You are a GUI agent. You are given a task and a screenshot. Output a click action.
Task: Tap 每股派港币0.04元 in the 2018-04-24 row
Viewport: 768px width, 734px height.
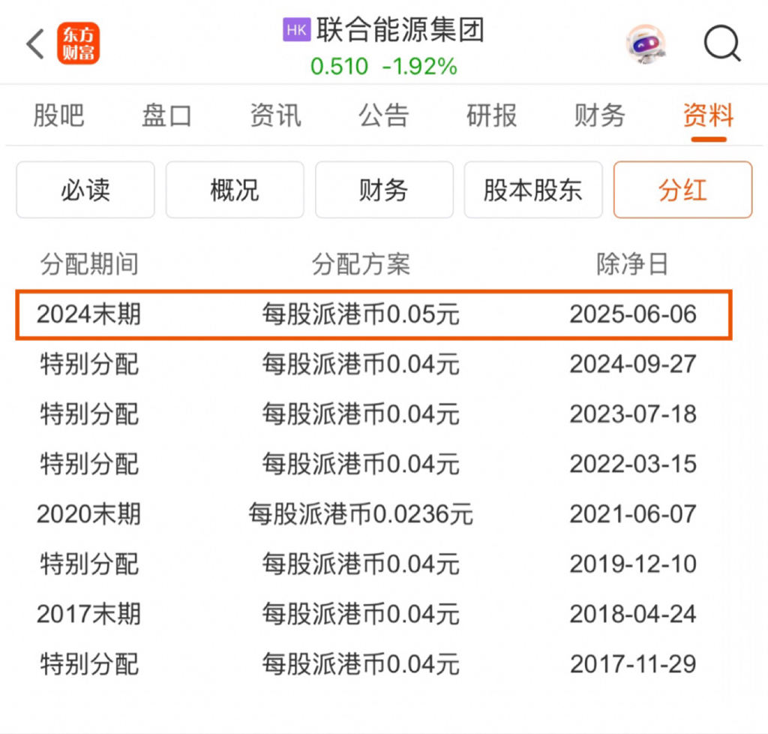(x=361, y=614)
